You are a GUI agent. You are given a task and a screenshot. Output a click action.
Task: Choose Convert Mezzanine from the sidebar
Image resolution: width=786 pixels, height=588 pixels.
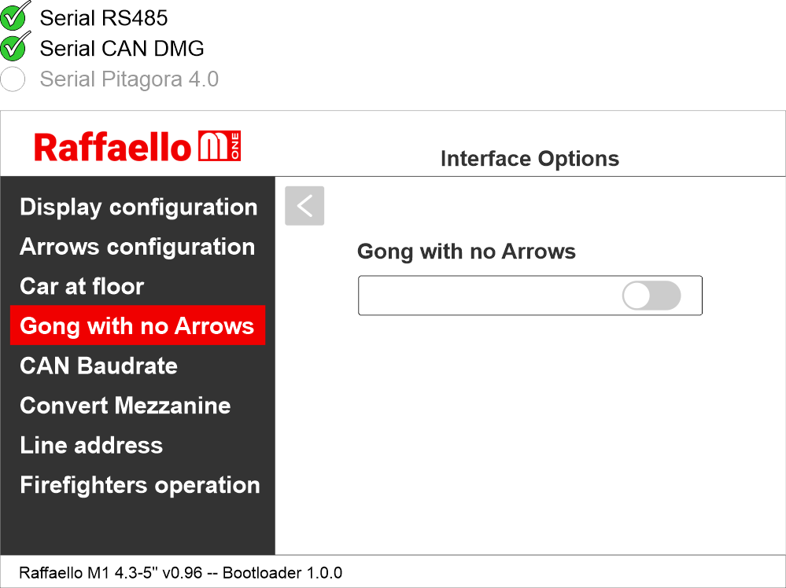point(125,406)
